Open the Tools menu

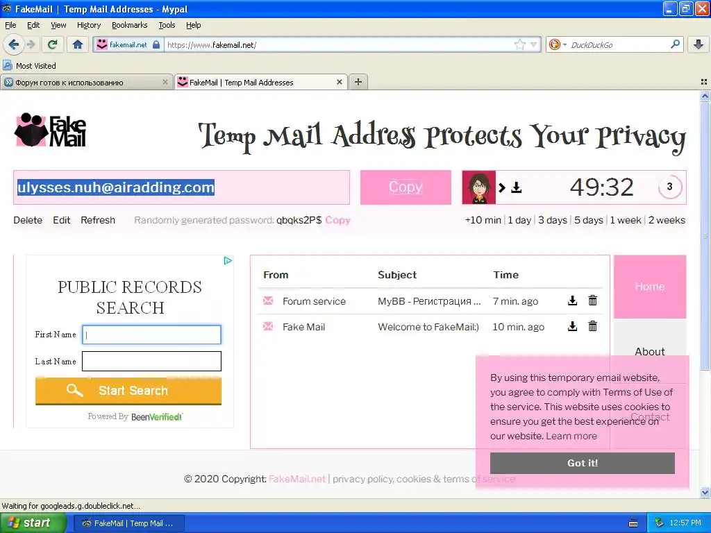(167, 25)
